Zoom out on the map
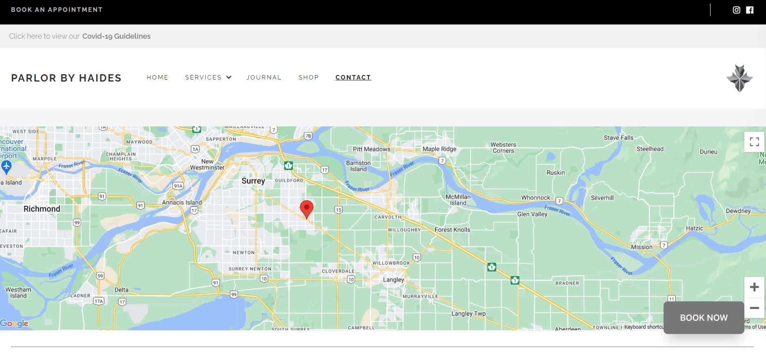766x356 pixels. 754,308
